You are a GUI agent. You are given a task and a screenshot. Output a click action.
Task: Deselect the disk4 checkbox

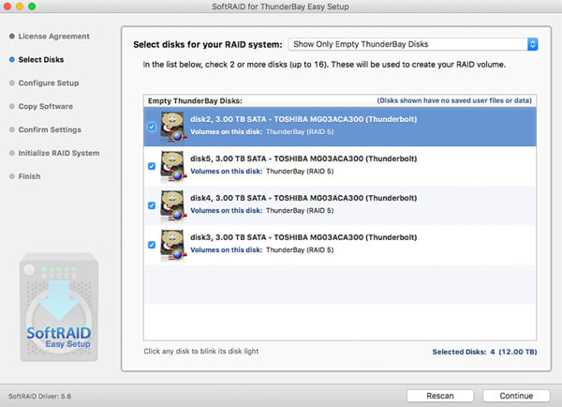(x=152, y=205)
